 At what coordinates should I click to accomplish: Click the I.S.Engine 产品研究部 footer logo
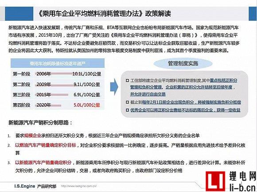pos(35,186)
